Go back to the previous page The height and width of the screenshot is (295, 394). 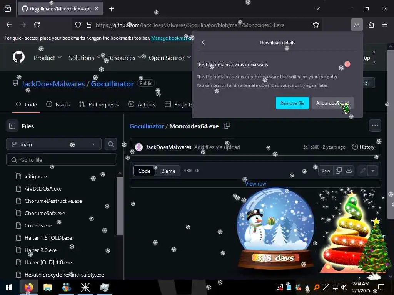click(9, 25)
